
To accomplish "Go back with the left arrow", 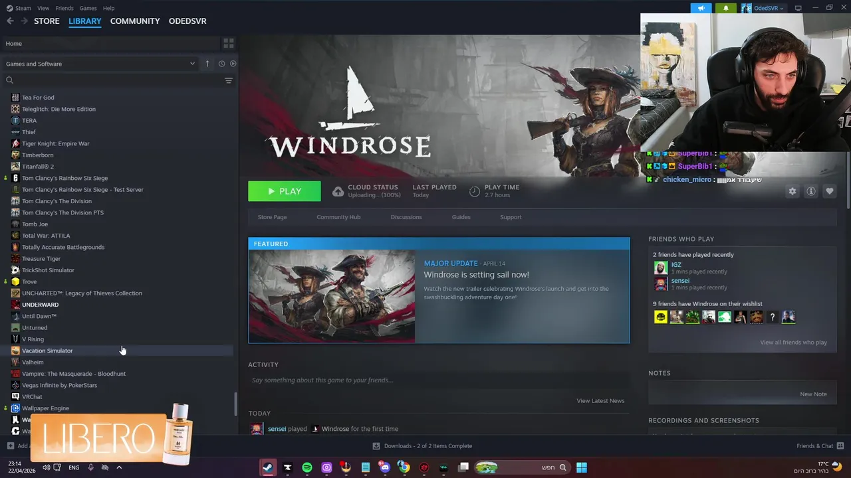I will (x=10, y=21).
